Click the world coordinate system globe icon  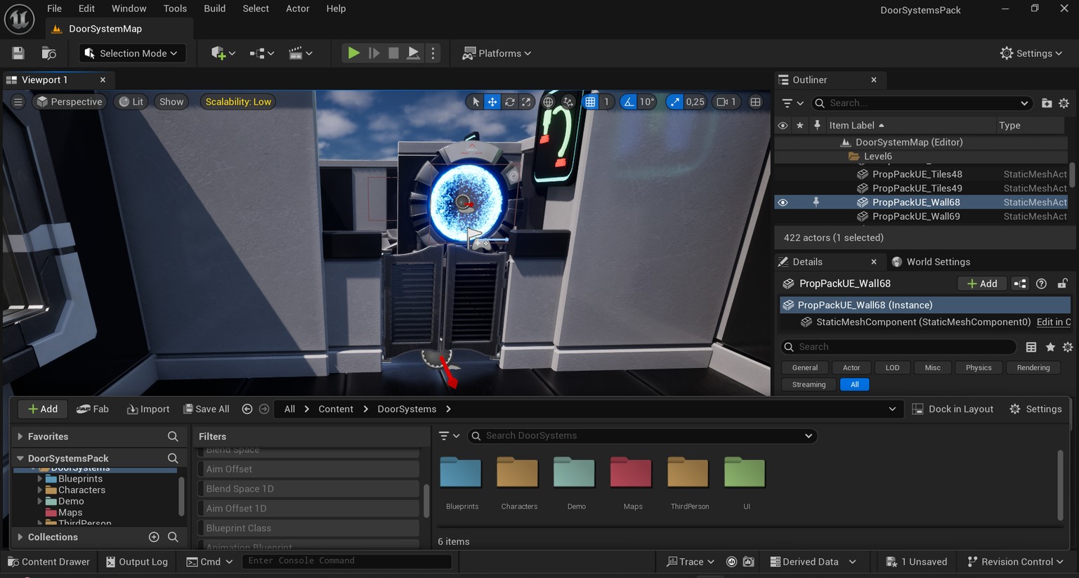point(548,102)
